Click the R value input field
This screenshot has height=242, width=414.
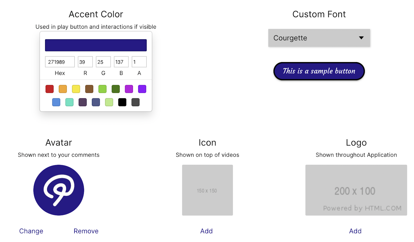pos(85,62)
